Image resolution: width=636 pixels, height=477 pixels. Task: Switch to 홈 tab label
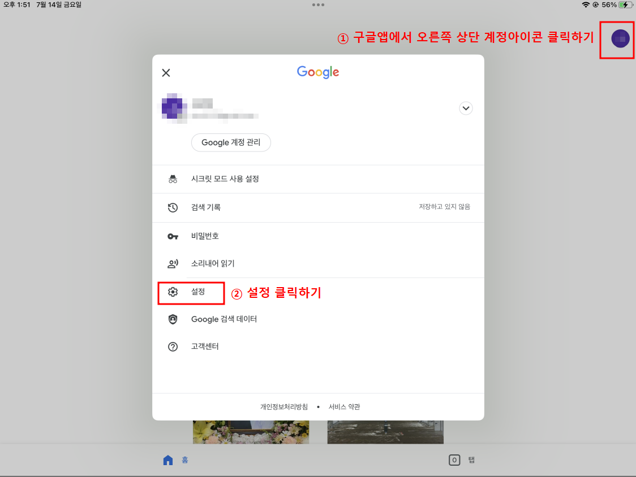(185, 460)
